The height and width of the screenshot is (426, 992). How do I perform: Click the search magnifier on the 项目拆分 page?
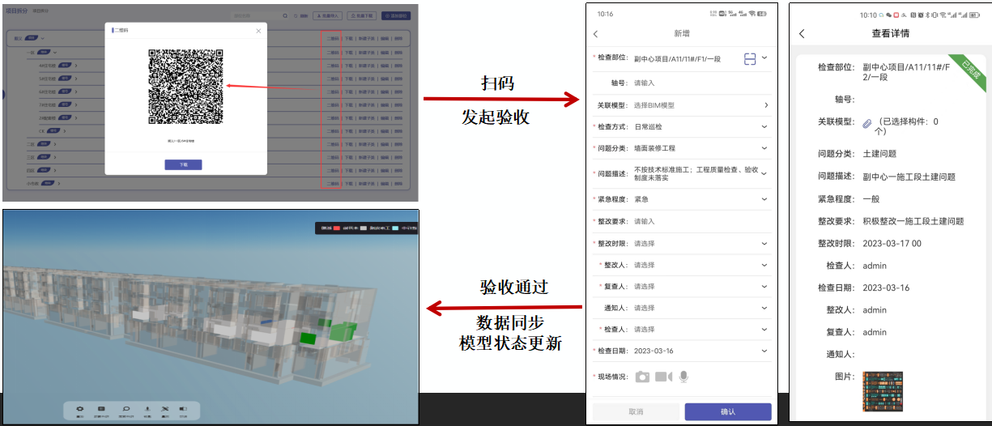pyautogui.click(x=285, y=15)
